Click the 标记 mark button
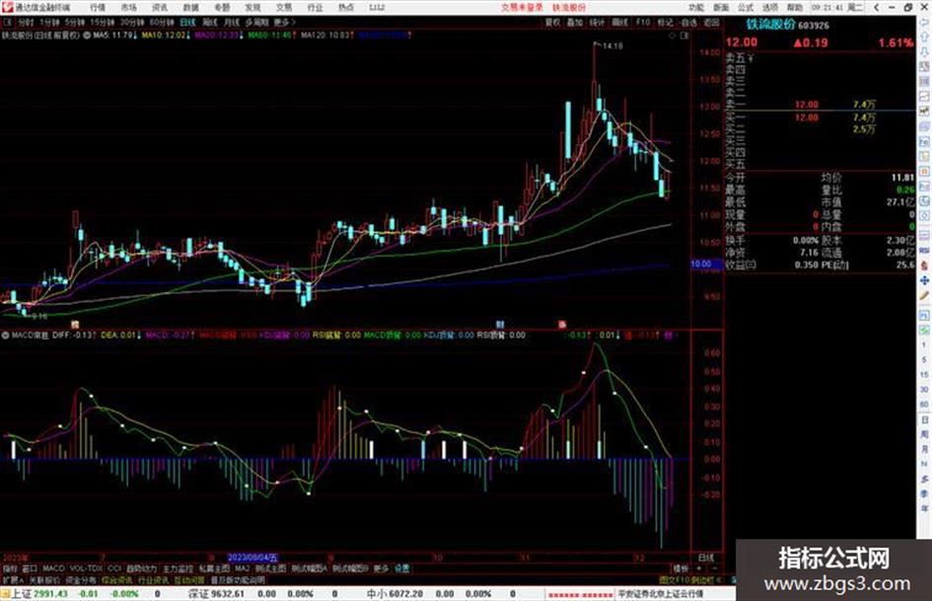Viewport: 932px width, 601px height. click(x=665, y=23)
